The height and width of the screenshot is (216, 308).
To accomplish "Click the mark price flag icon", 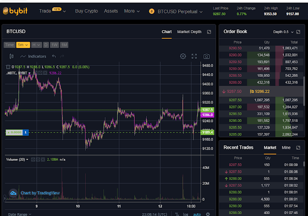I will [x=252, y=92].
